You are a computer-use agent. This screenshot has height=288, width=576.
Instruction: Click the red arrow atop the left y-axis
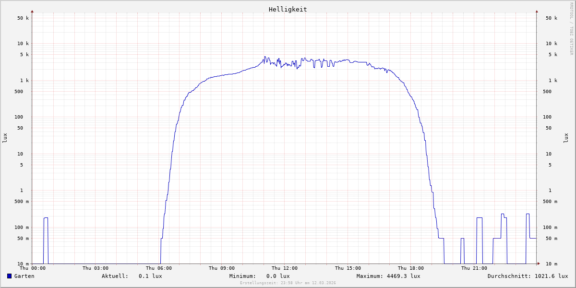click(32, 11)
